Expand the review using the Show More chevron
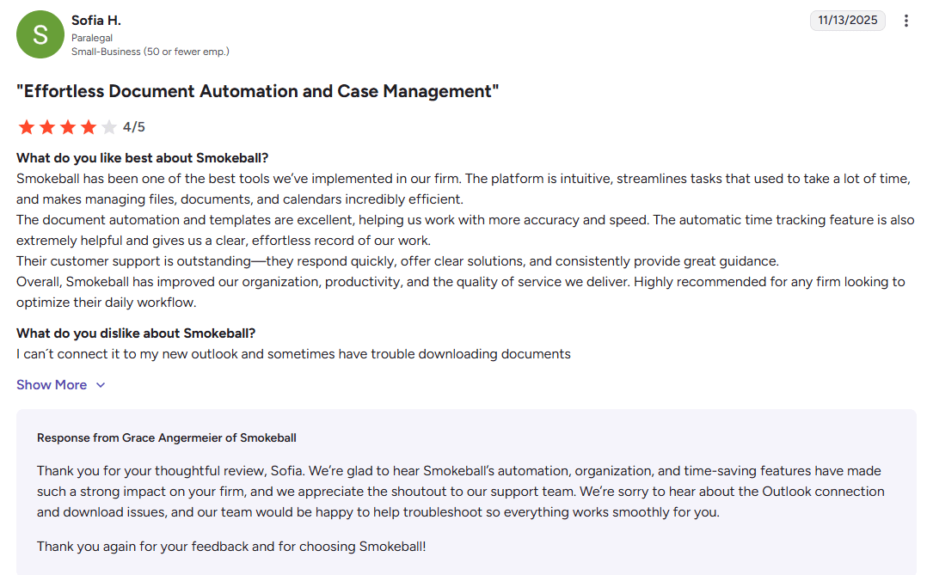This screenshot has width=927, height=575. click(x=101, y=385)
